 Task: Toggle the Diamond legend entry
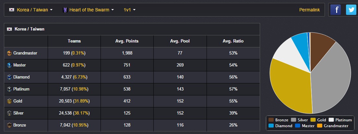pos(280,126)
